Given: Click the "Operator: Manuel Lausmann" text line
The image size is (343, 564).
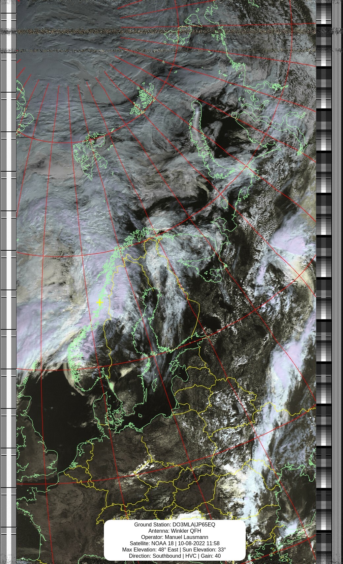Looking at the screenshot, I should (x=174, y=537).
